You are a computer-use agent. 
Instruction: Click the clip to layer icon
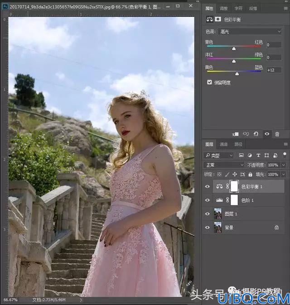[236, 134]
